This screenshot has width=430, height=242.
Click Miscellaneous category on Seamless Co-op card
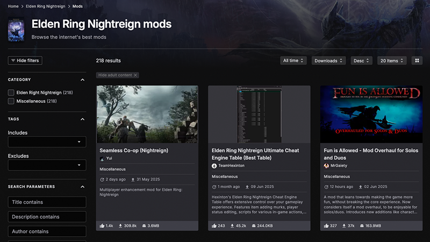click(x=112, y=169)
